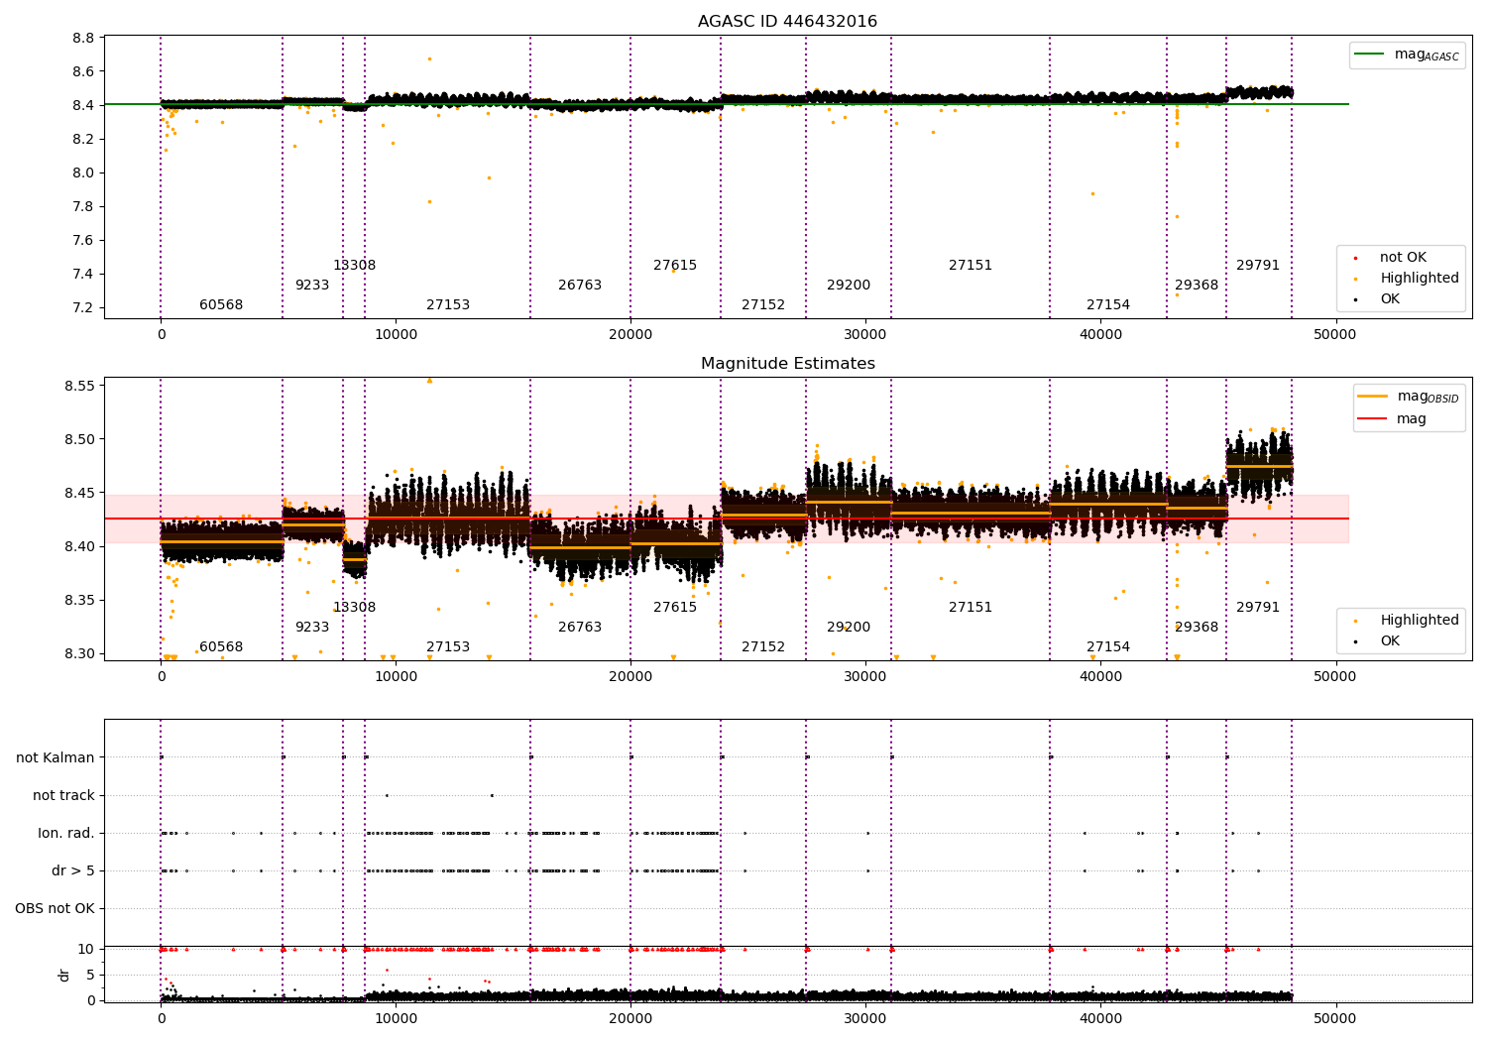
Task: Select 'Highlighted' legend entry in the top plot
Action: [1420, 279]
